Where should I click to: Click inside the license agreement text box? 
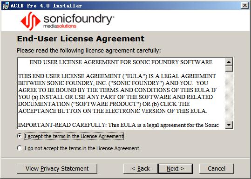(121, 93)
